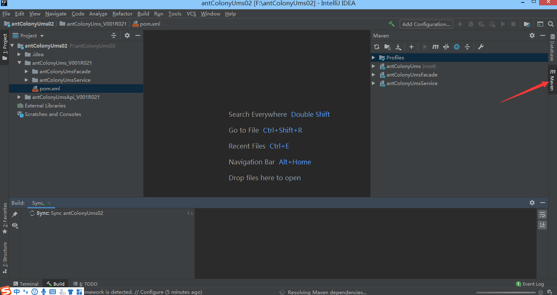Cancel Resolving Maven dependencies process

540,292
